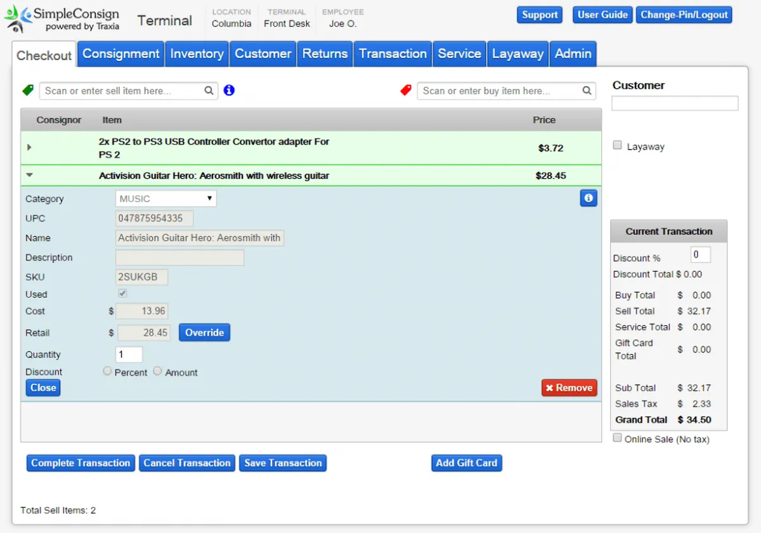Click the Discount % input box
Viewport: 761px width, 533px height.
coord(700,255)
